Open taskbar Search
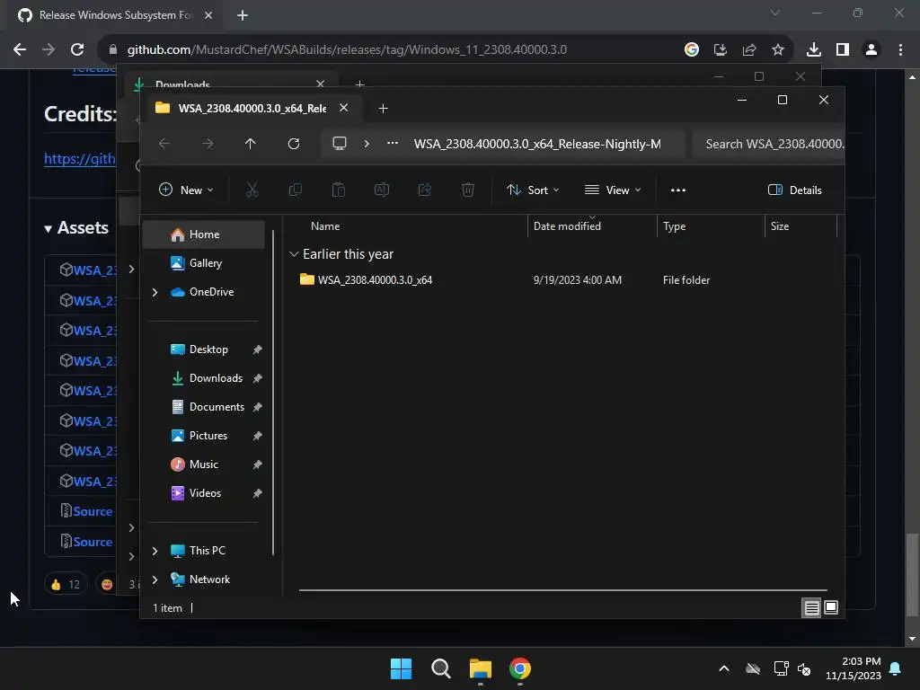 pos(440,668)
